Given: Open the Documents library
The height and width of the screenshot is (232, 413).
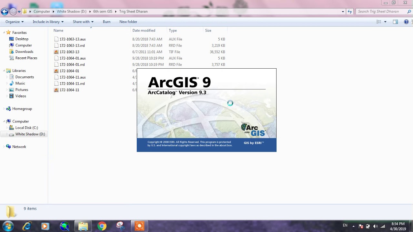Looking at the screenshot, I should pos(25,77).
